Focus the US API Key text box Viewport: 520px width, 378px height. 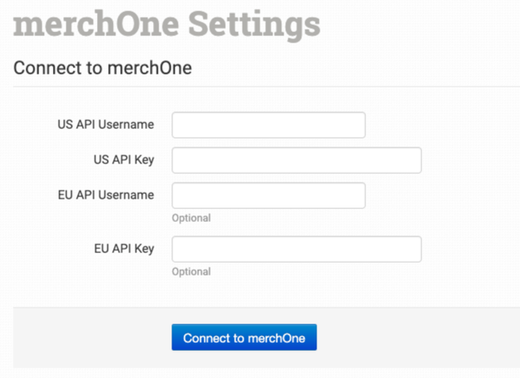pyautogui.click(x=296, y=160)
